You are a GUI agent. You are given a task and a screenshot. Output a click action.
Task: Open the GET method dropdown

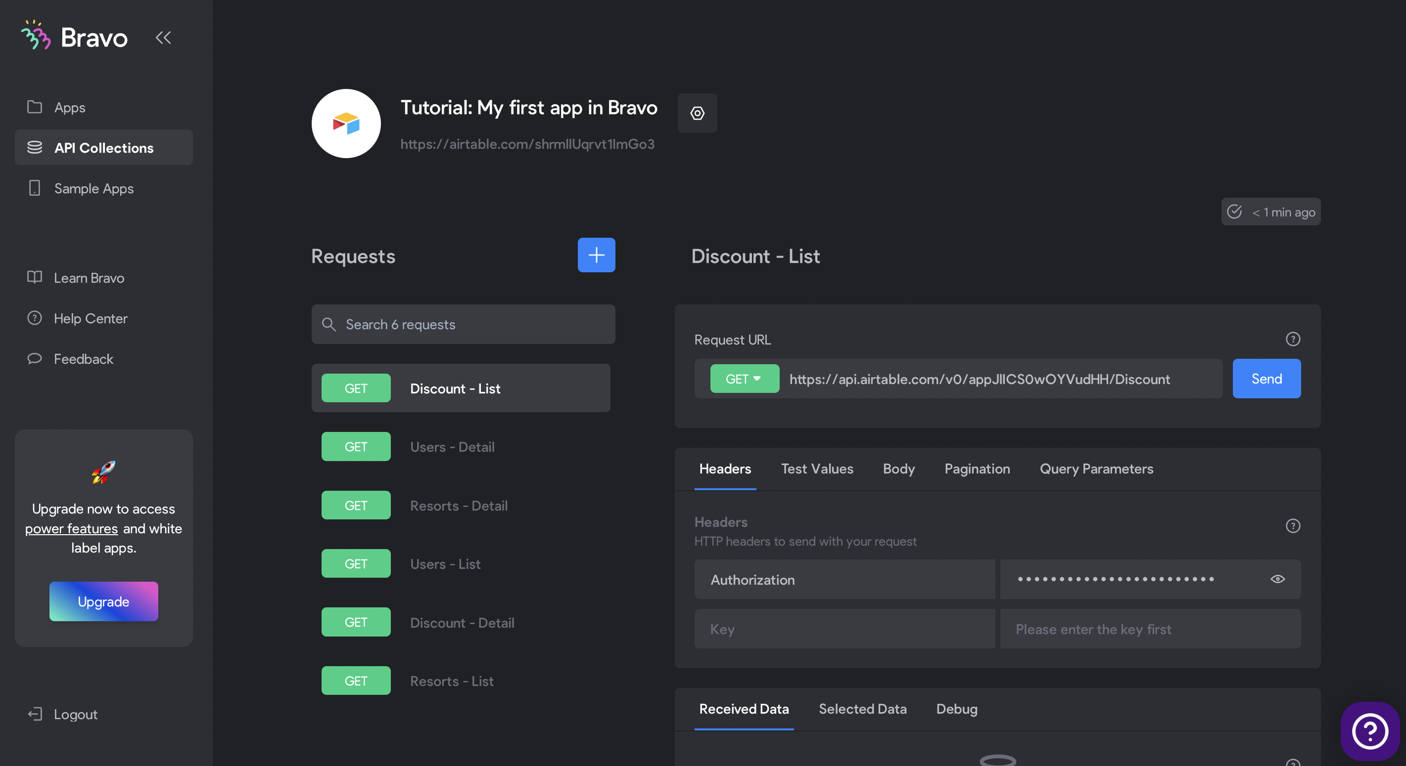pos(745,379)
